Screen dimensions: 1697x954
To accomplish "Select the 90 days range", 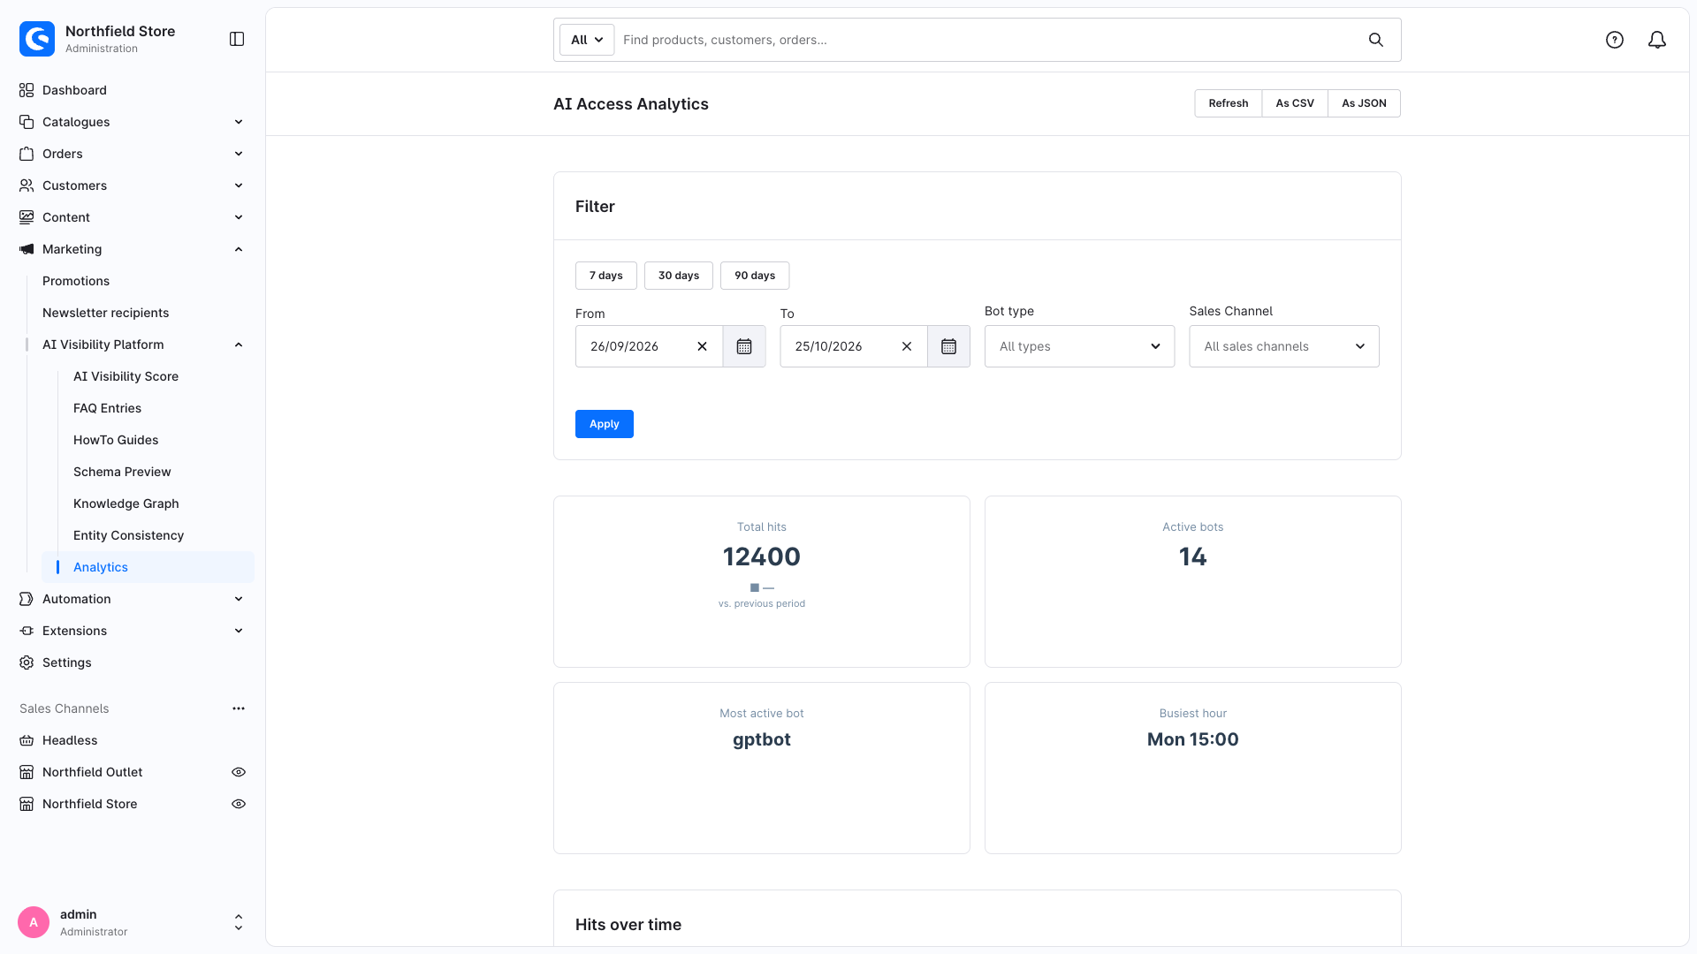I will [755, 276].
